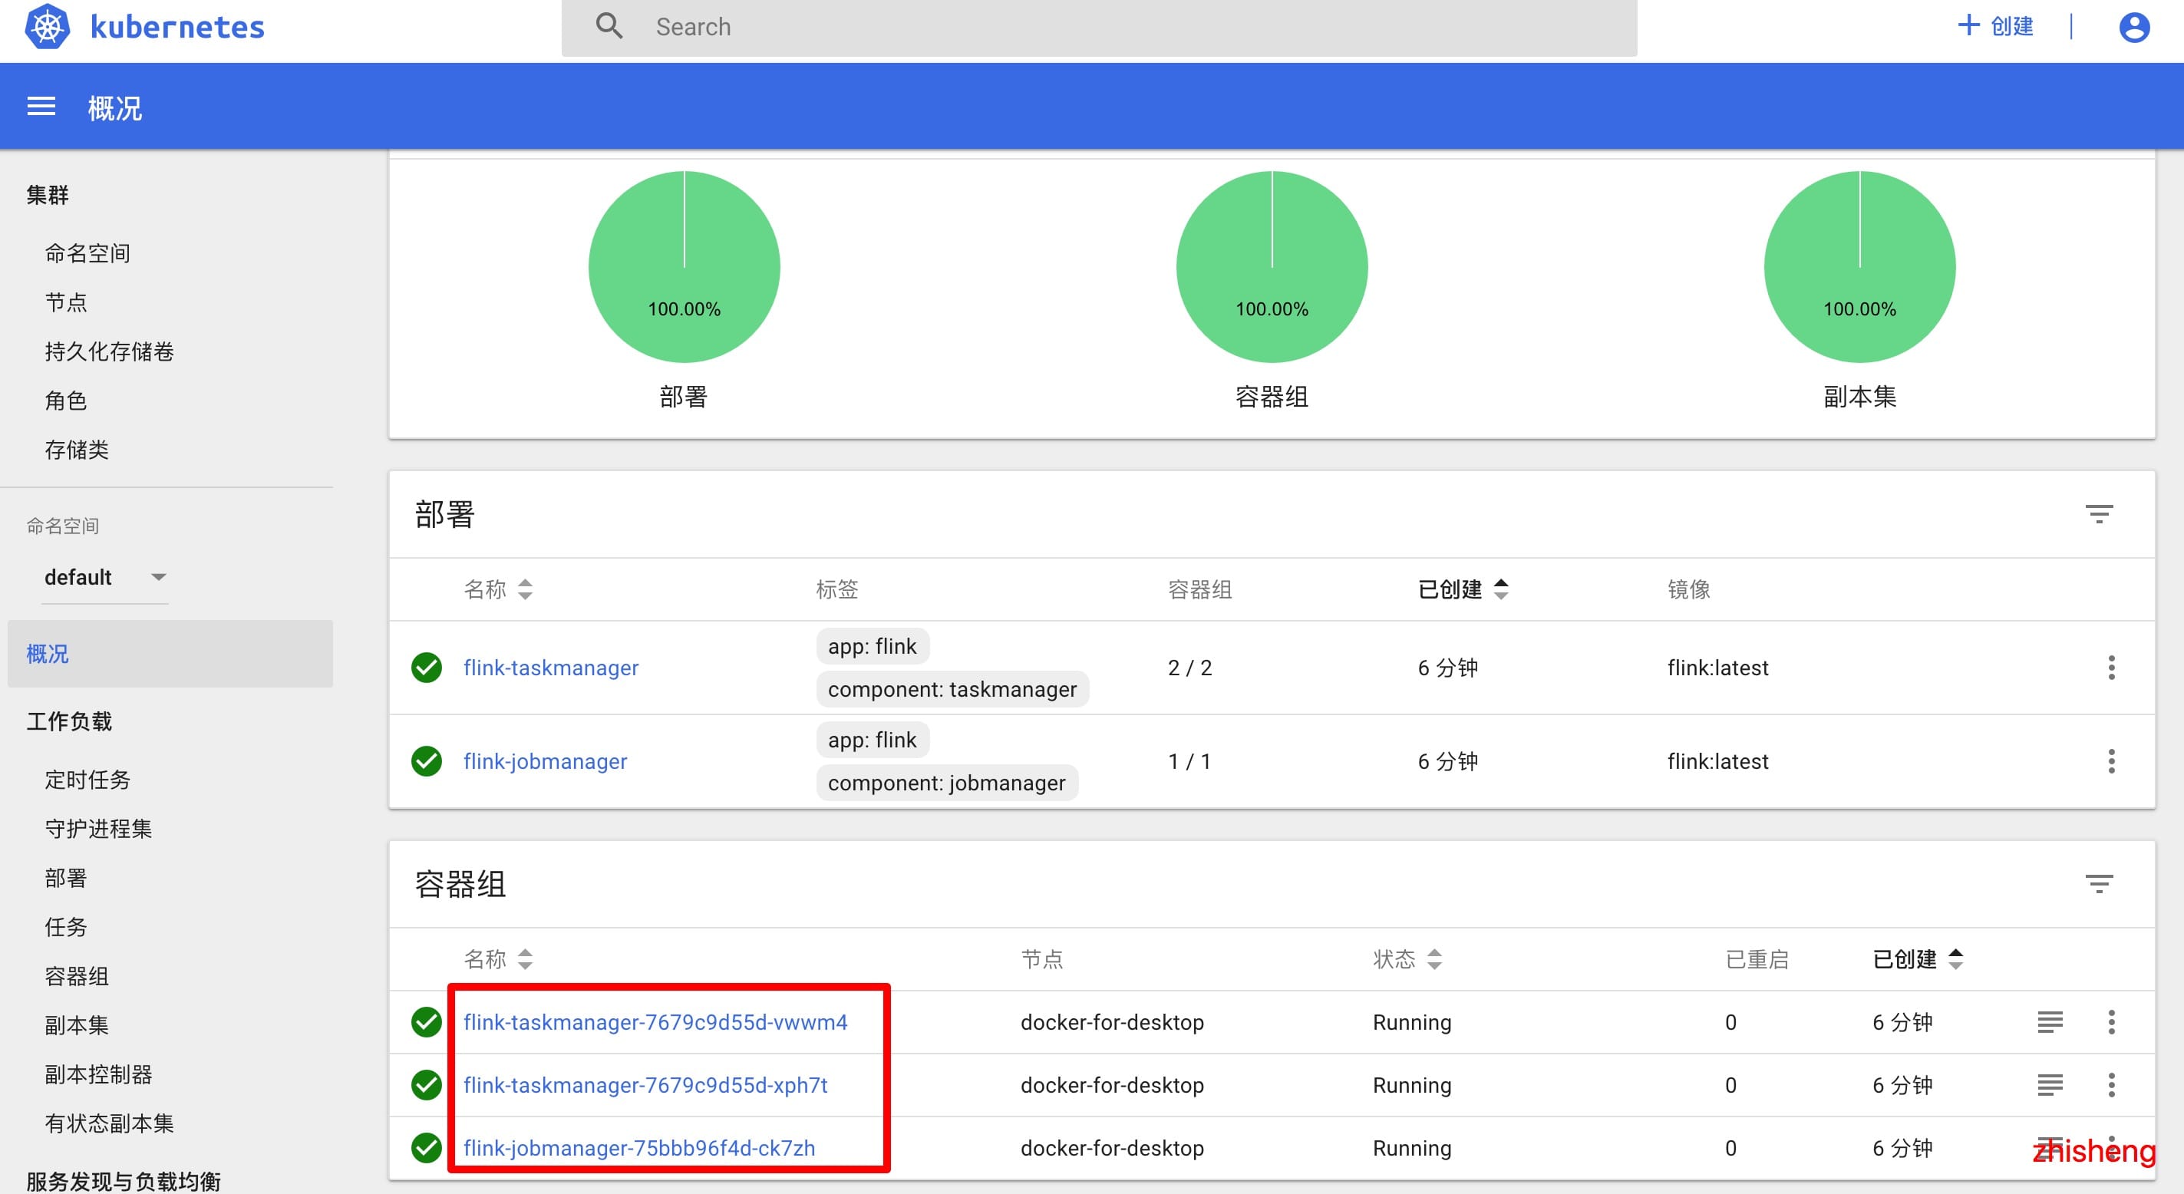This screenshot has height=1194, width=2184.
Task: Expand the default namespace dropdown
Action: (105, 578)
